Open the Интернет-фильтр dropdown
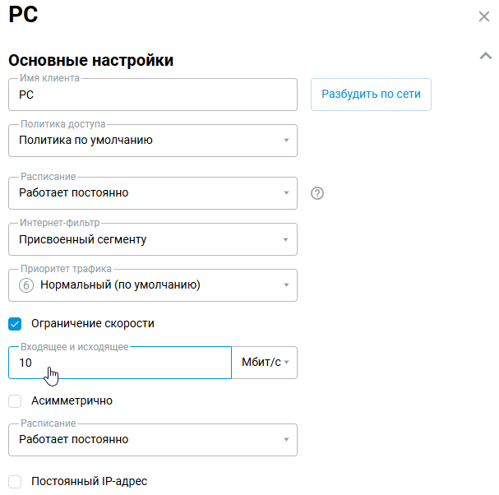The height and width of the screenshot is (495, 499). 153,239
